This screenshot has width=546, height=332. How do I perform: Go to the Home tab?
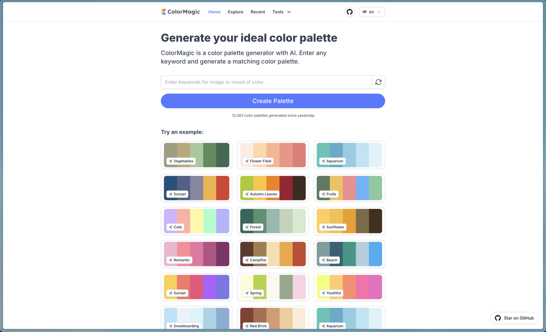(214, 12)
